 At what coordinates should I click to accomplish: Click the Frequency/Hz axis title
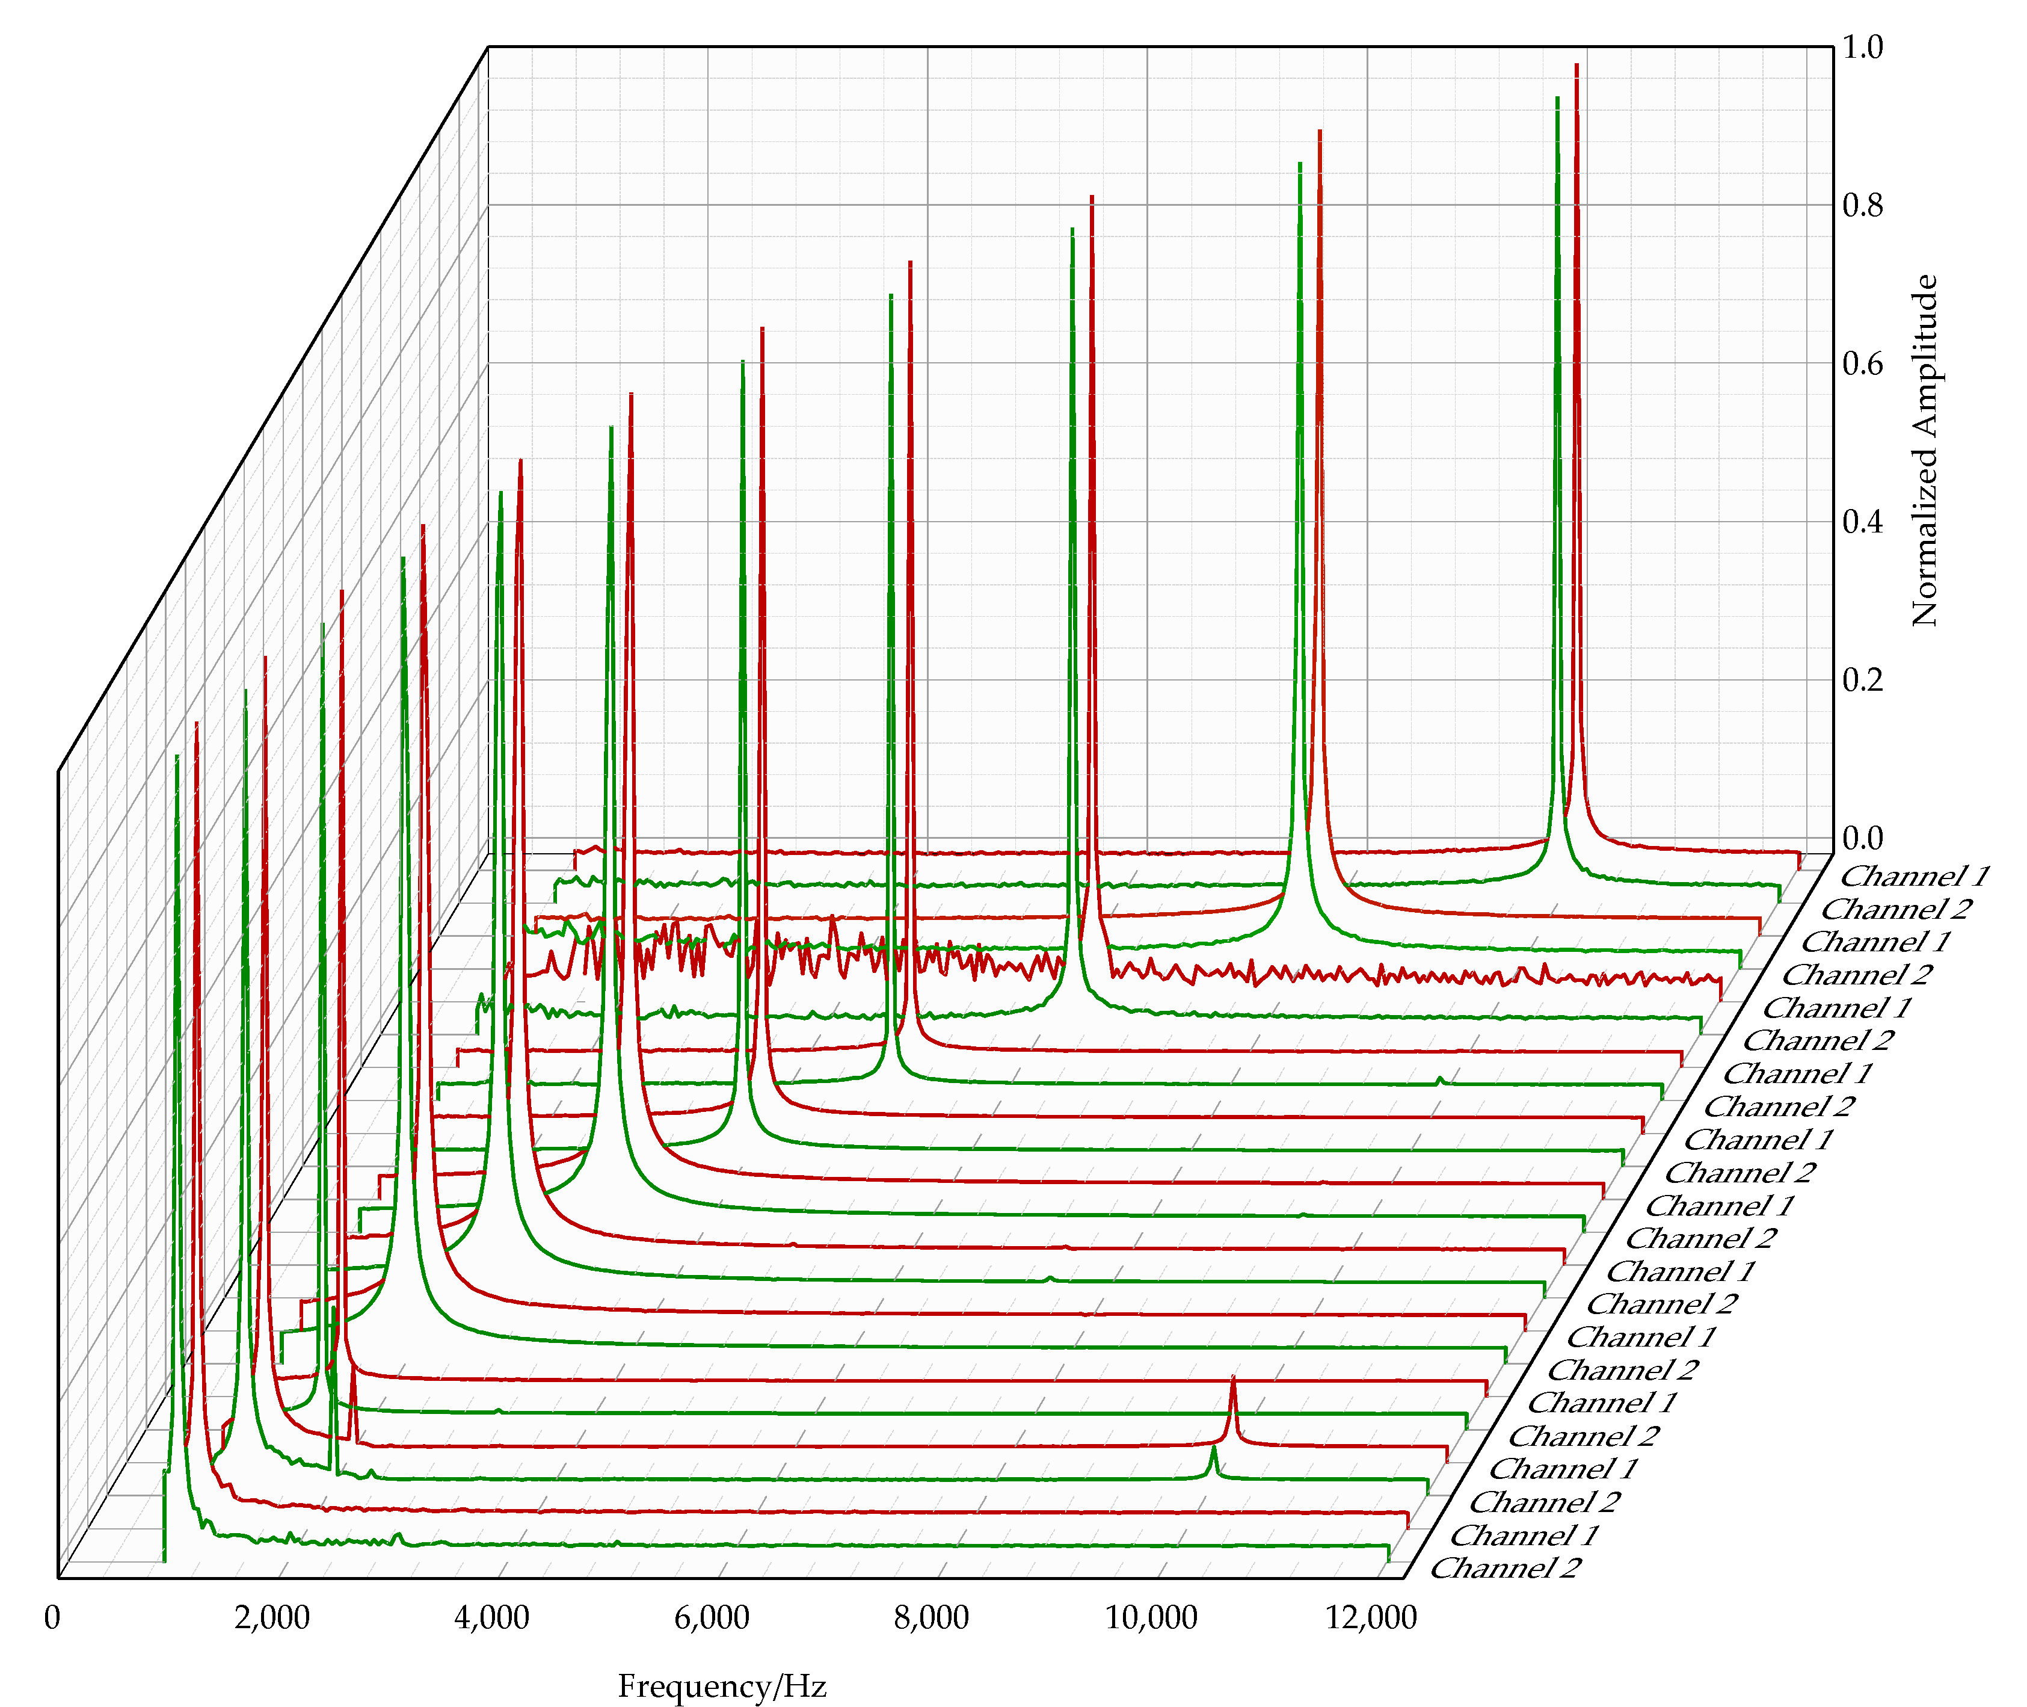point(721,1686)
